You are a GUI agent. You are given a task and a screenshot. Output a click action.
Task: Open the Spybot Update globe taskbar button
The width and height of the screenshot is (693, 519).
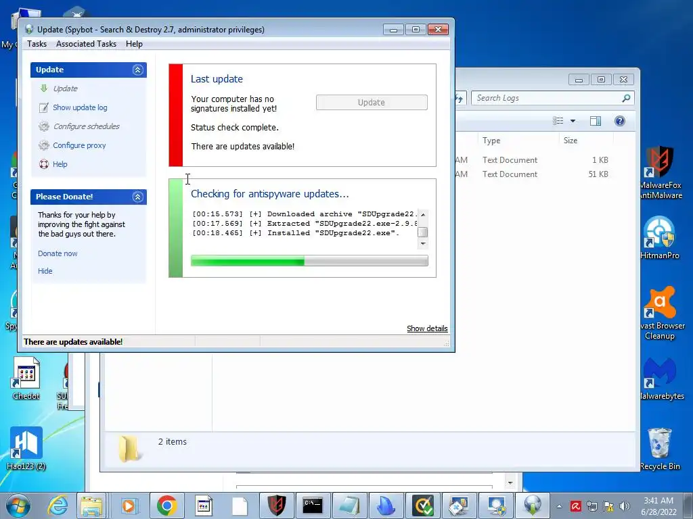(533, 505)
